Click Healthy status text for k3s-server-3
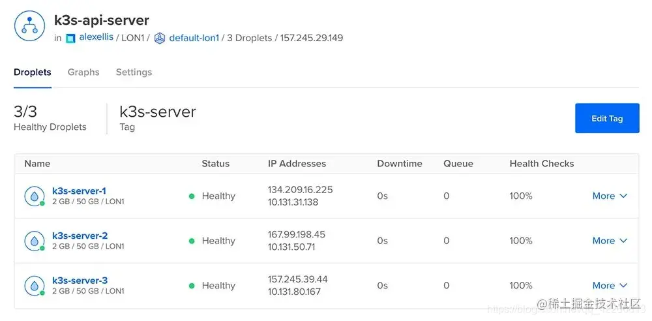 point(218,286)
